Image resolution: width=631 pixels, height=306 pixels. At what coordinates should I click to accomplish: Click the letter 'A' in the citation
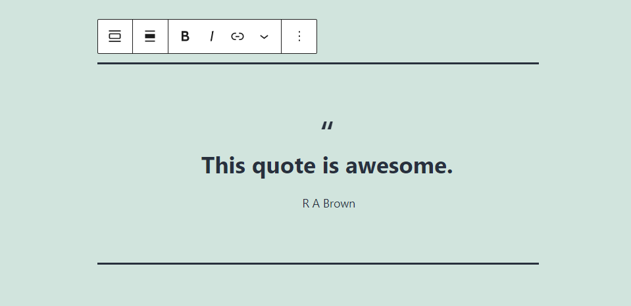[x=316, y=204]
